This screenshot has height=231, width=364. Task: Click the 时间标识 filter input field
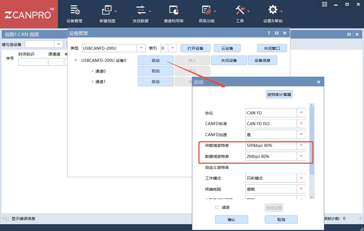[x=33, y=62]
